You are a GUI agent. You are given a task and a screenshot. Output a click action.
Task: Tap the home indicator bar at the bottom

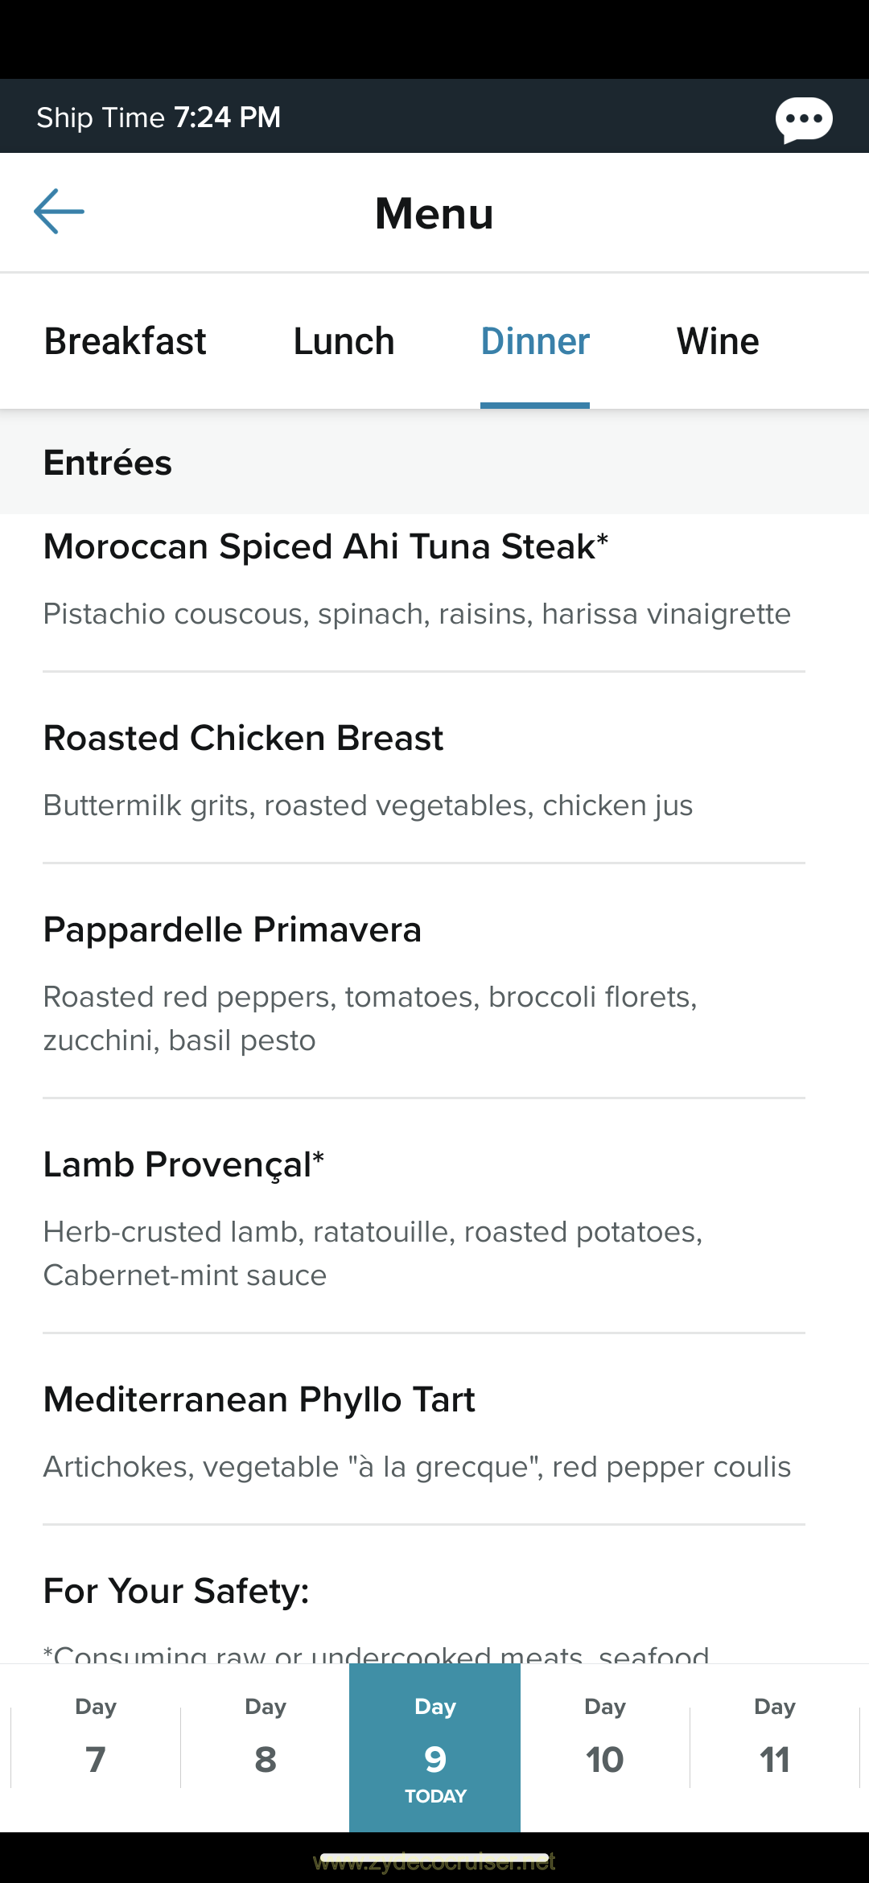click(x=434, y=1858)
